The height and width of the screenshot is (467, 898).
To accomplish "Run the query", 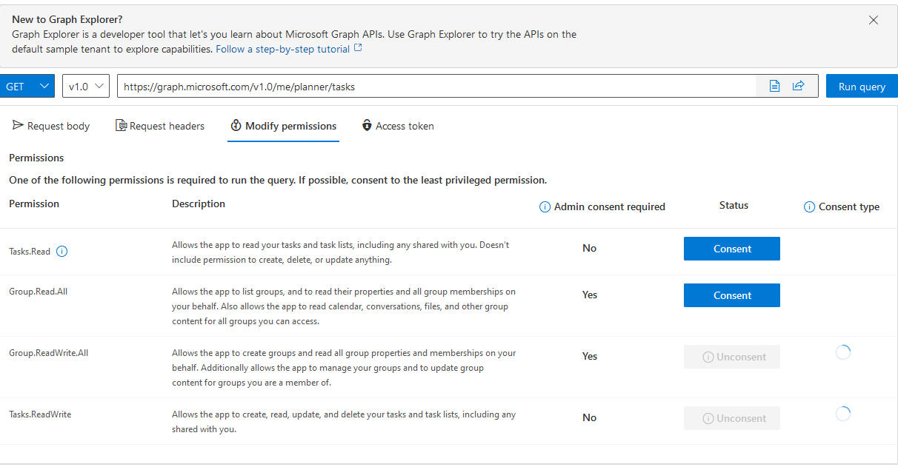I will coord(862,87).
